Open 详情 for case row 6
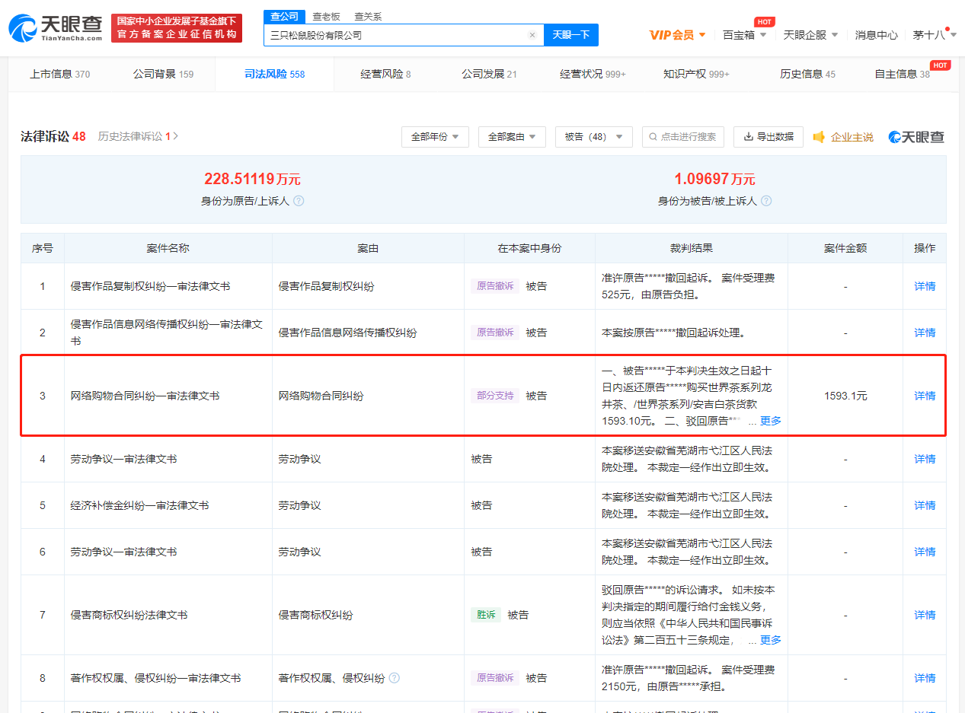The width and height of the screenshot is (965, 713). point(925,552)
